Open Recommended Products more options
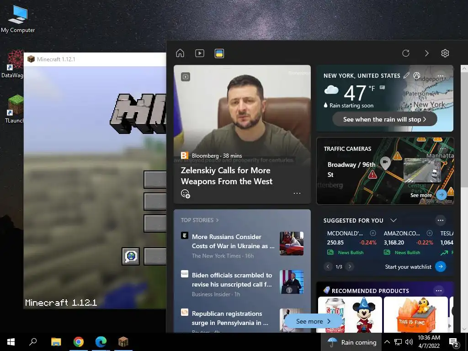 438,290
